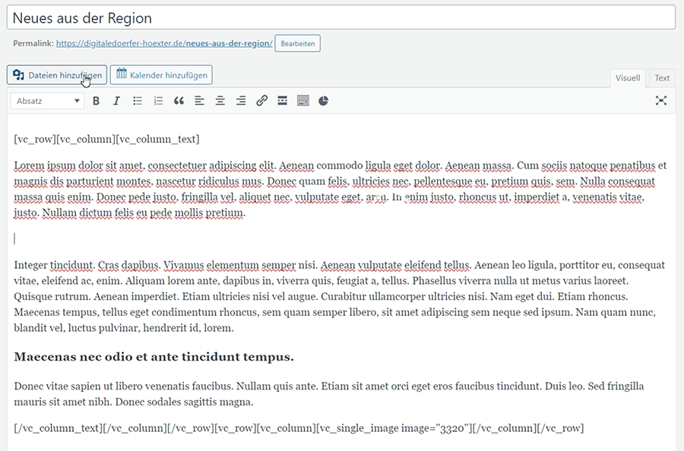Insert a bulleted list
Screen dimensions: 684x451
138,101
